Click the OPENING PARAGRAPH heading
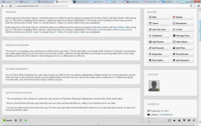The image size is (201, 126). coord(17,69)
